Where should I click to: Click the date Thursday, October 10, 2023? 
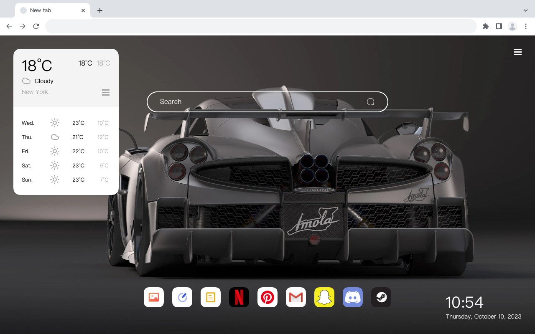[x=484, y=316]
